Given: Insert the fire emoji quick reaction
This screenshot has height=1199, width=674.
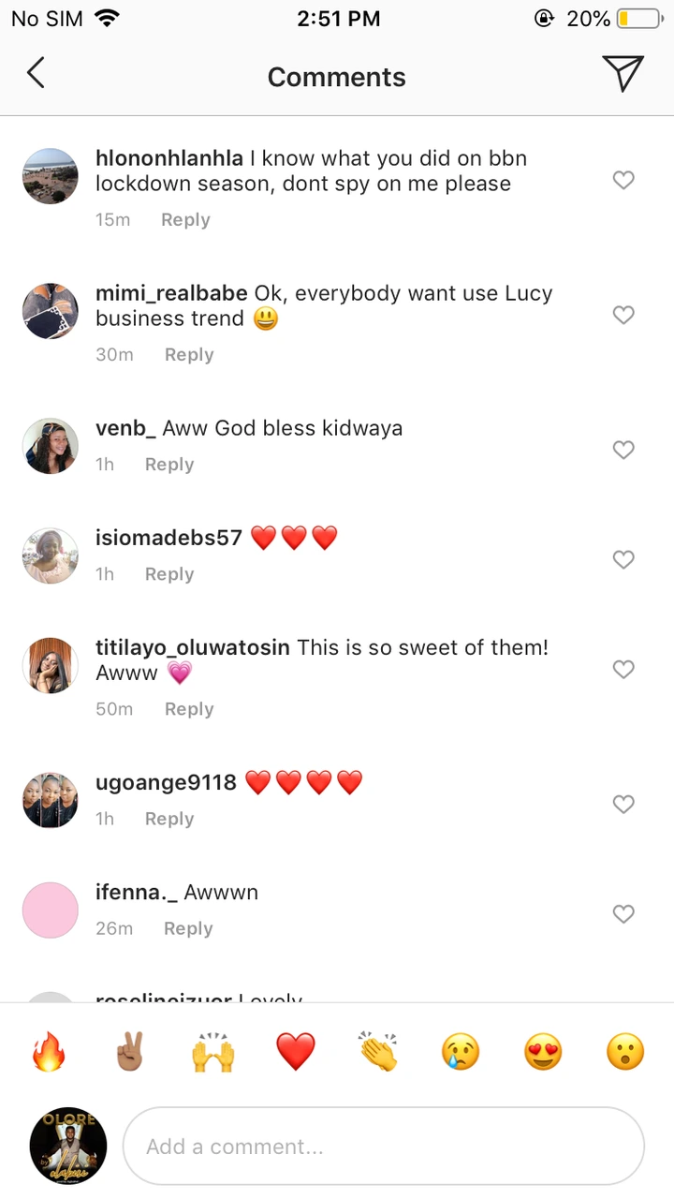Looking at the screenshot, I should click(48, 1052).
